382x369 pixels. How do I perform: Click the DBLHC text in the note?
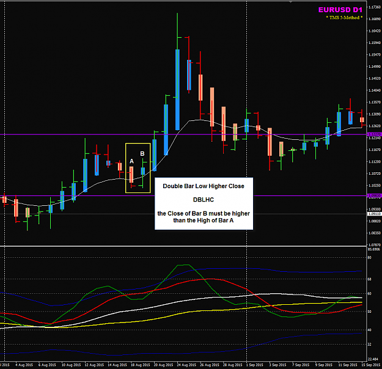(x=204, y=200)
